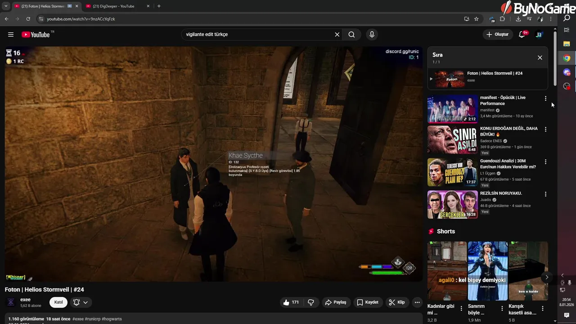Show next Shorts with the right chevron

[x=546, y=277]
